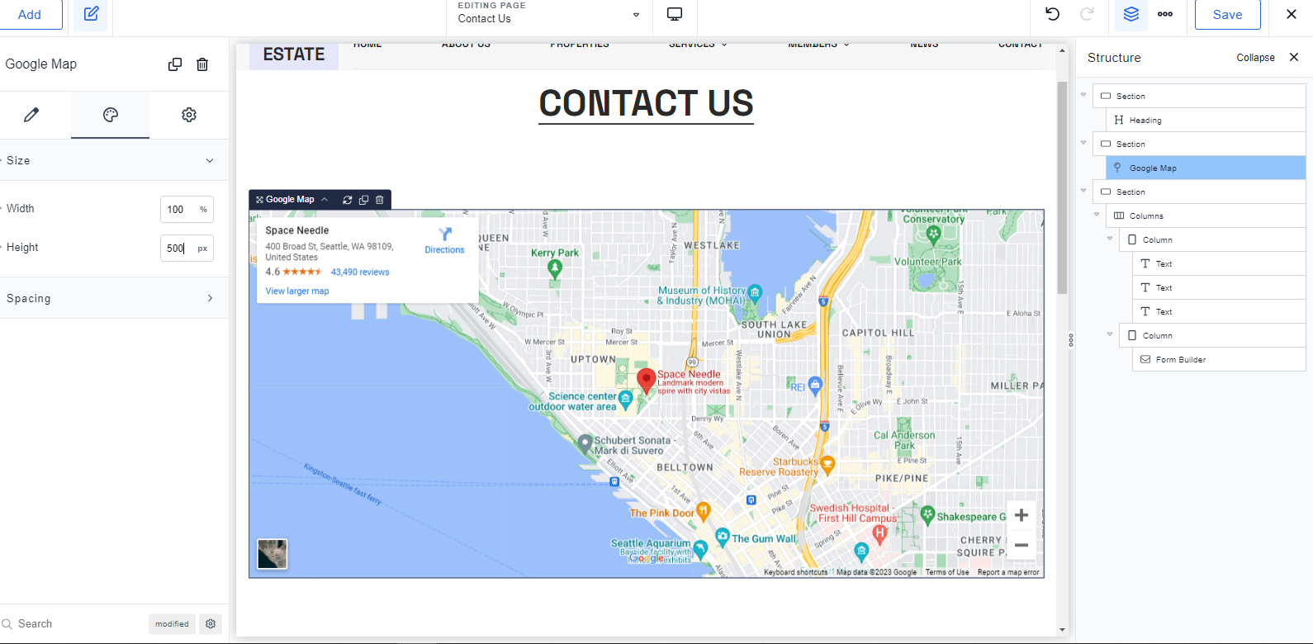Select the Heading item in Structure
Viewport: 1313px width, 644px height.
[1206, 120]
